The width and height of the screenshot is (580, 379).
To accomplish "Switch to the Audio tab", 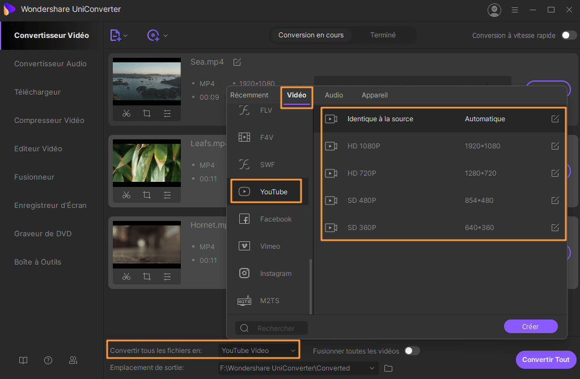I will [333, 95].
